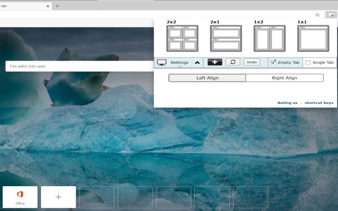
Task: Open a new browser tab with plus
Action: (57, 6)
